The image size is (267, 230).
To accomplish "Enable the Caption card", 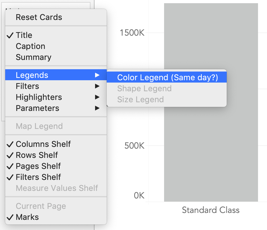I will point(30,46).
